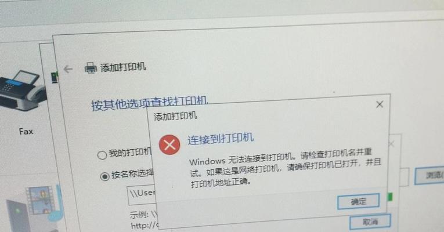The height and width of the screenshot is (232, 444).
Task: Click the 浏览 browse button
Action: 429,176
